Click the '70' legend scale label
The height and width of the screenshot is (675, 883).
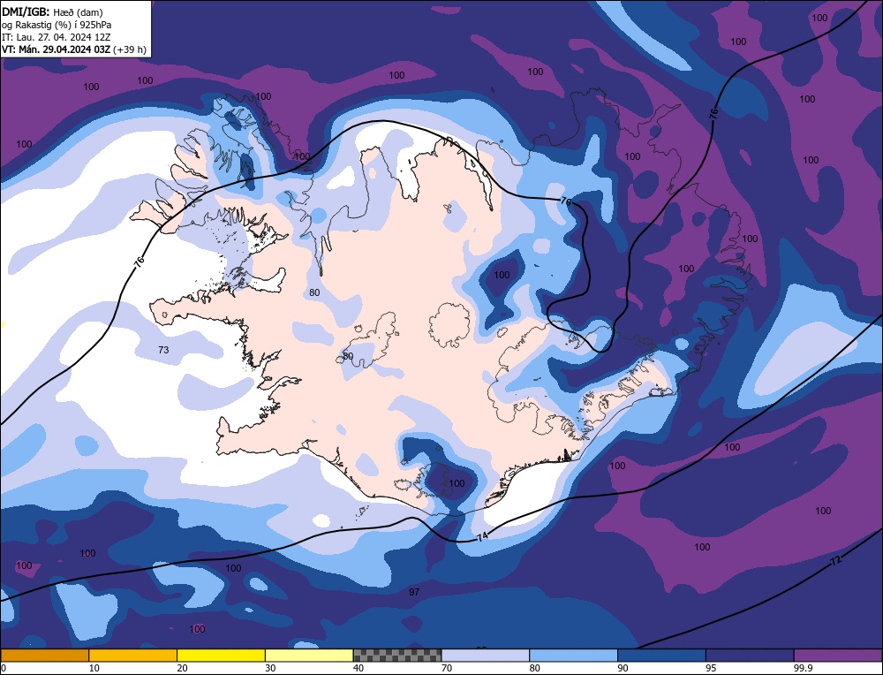click(x=447, y=668)
